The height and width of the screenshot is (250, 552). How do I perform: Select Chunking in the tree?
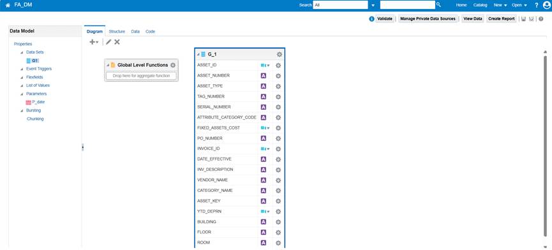click(x=35, y=119)
